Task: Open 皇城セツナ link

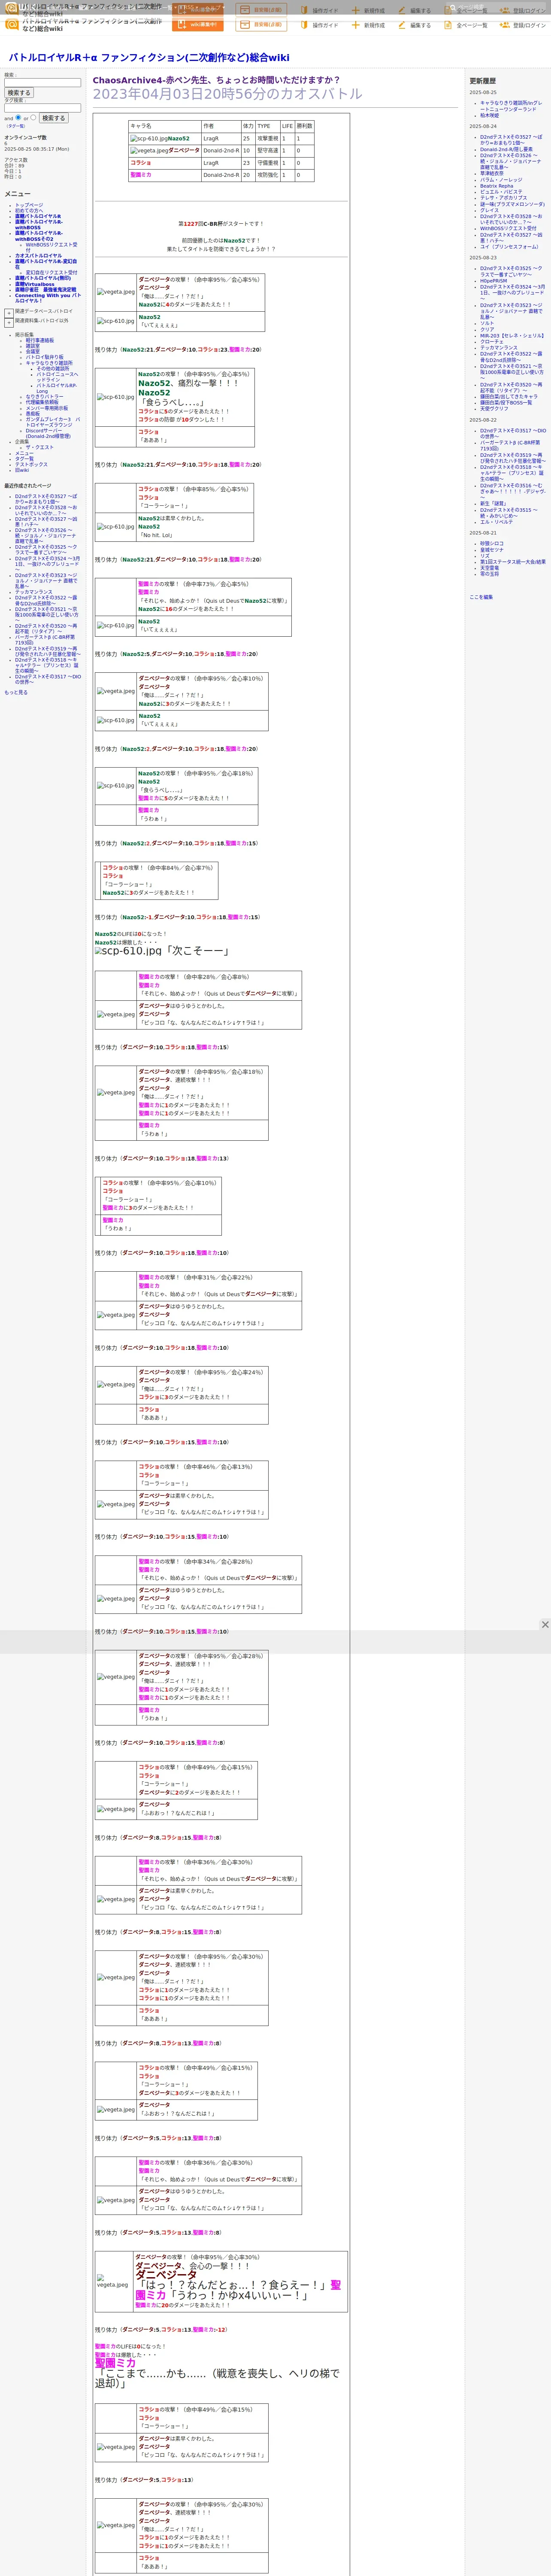Action: point(492,550)
